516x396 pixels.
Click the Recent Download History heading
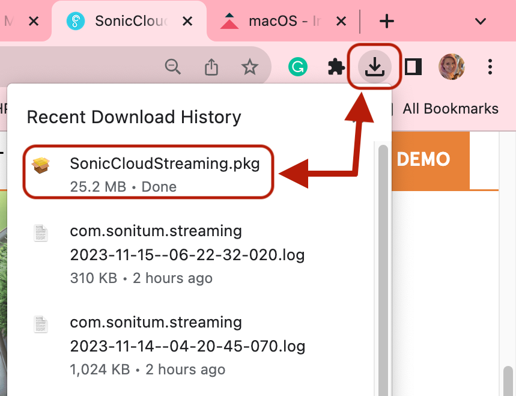(x=134, y=117)
